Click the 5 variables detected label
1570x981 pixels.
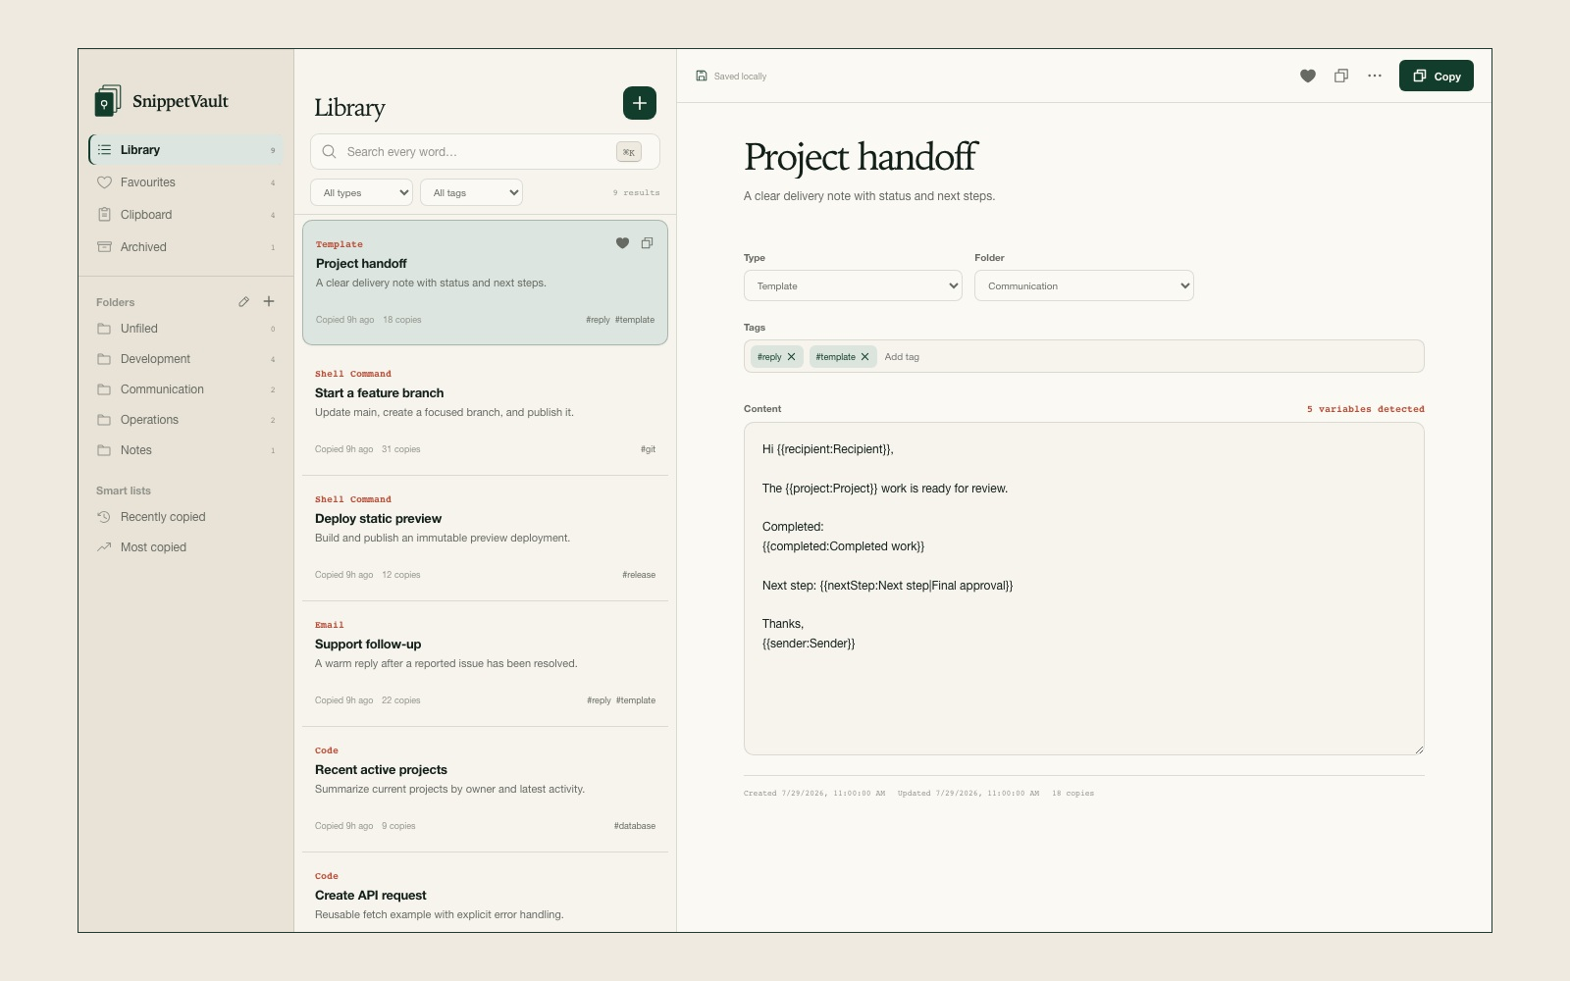point(1365,409)
